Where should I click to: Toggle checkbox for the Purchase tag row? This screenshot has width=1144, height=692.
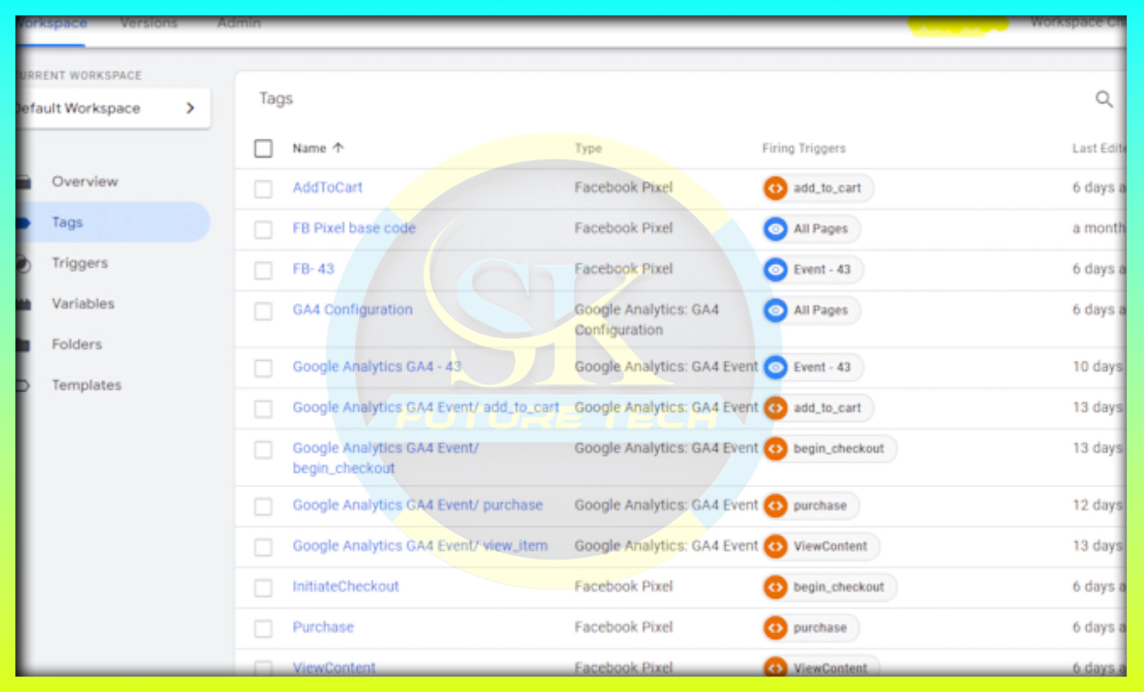(263, 628)
